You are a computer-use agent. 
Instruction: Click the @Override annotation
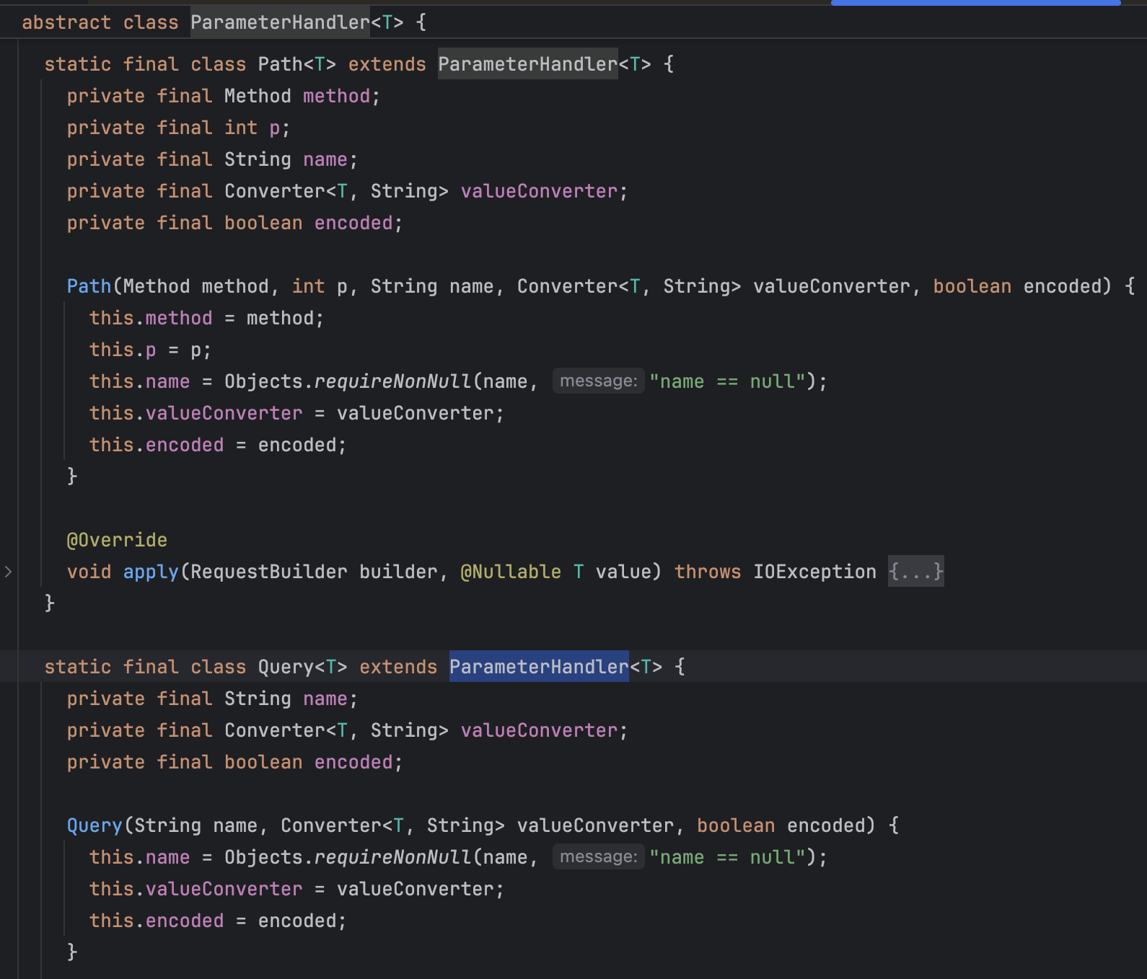pos(117,540)
